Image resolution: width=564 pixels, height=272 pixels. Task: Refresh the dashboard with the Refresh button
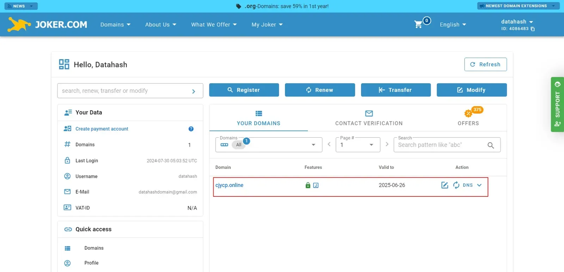coord(485,64)
